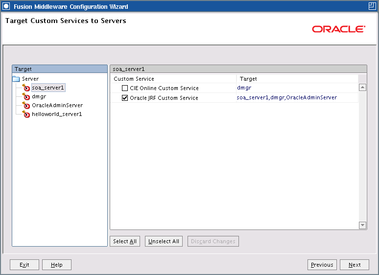Open Help for this wizard page
379x275 pixels.
point(57,265)
